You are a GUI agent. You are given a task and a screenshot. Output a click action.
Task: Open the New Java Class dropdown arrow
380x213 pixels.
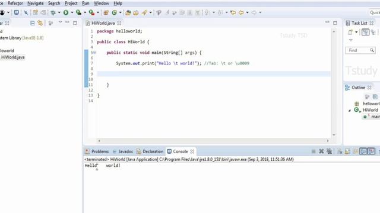pos(120,12)
